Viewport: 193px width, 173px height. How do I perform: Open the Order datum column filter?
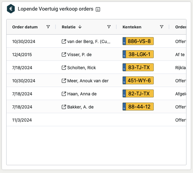pos(48,27)
